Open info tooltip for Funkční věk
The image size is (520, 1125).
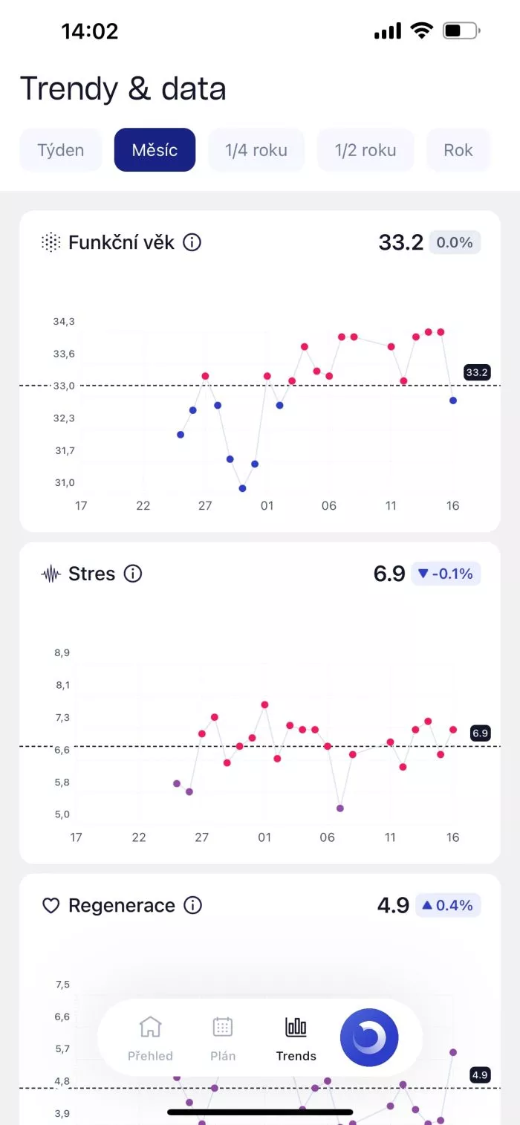tap(191, 242)
